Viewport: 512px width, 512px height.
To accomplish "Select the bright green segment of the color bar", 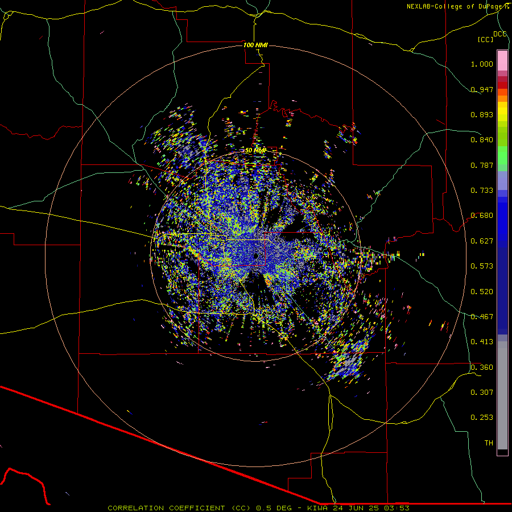I will (502, 155).
